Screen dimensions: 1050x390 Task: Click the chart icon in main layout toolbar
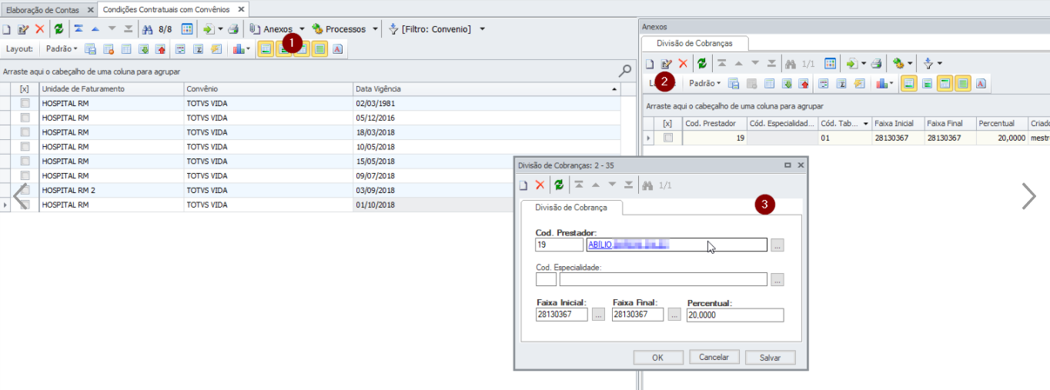(239, 48)
